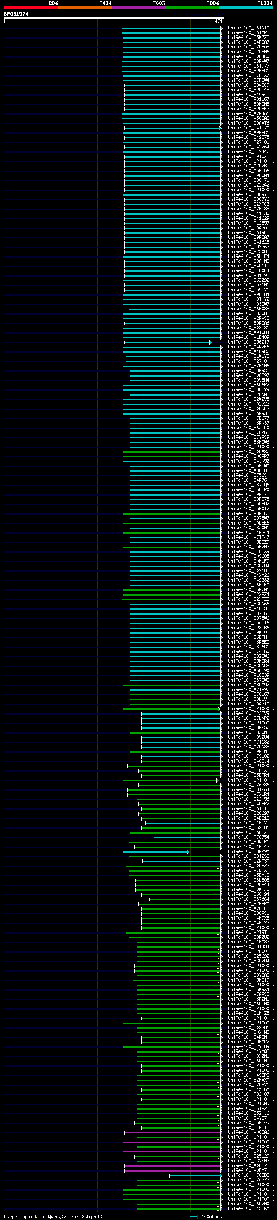Select the UniRef100_Q4PG44 label

[x=248, y=533]
